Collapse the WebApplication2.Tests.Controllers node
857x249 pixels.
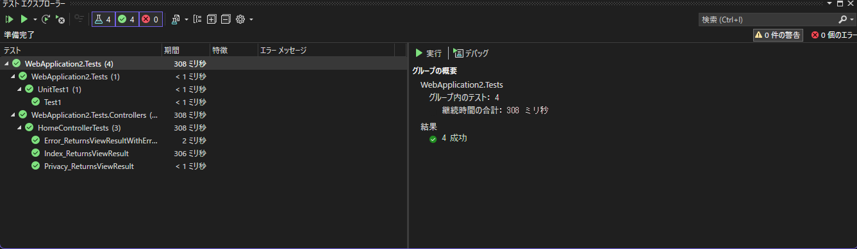13,115
